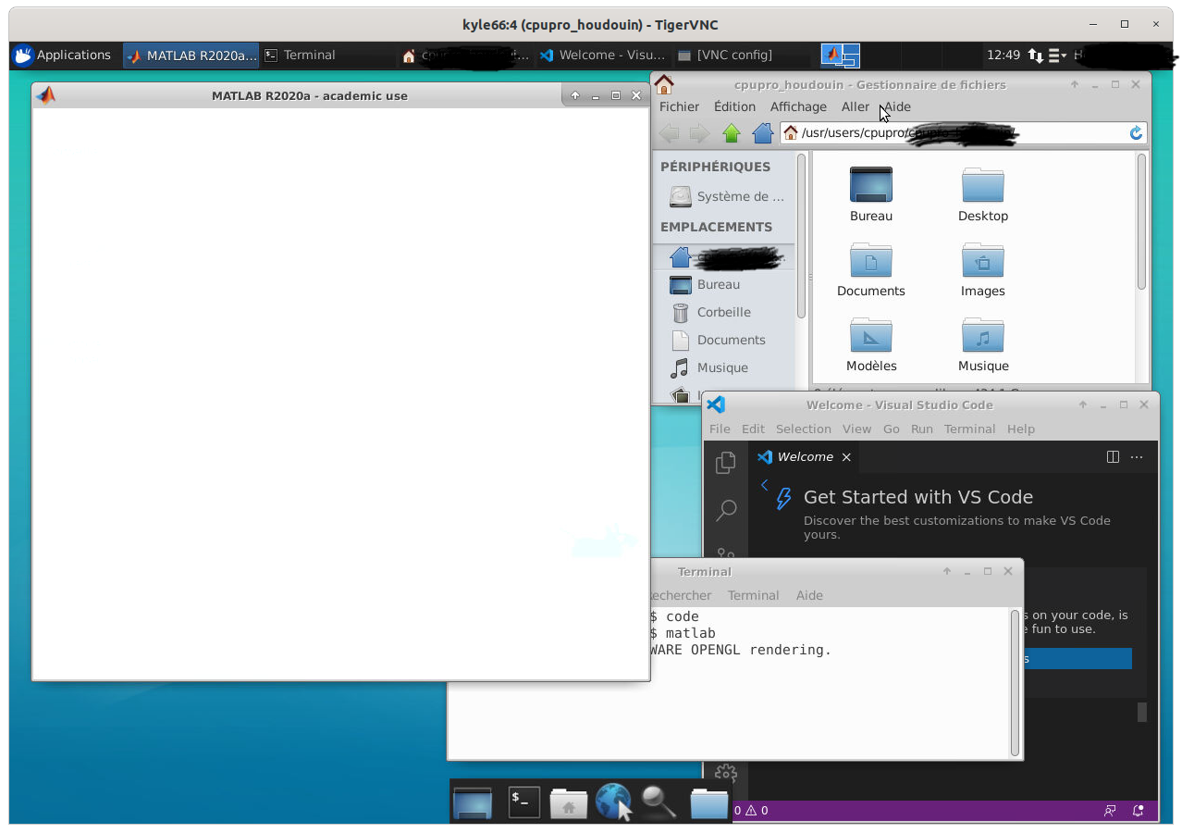Click the Terminal window vertical scrollbar

point(1015,682)
